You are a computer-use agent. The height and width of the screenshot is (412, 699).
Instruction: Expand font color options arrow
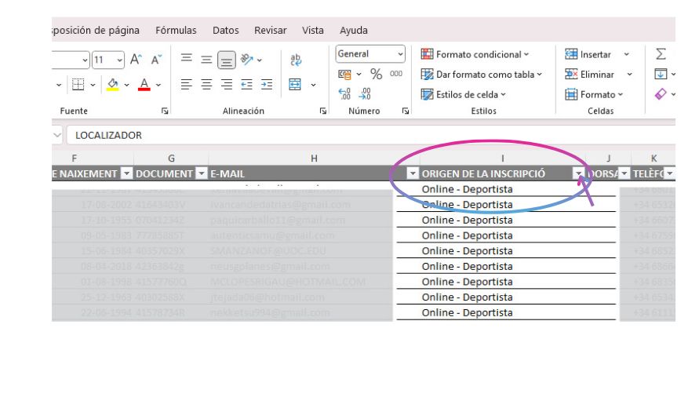(x=158, y=85)
